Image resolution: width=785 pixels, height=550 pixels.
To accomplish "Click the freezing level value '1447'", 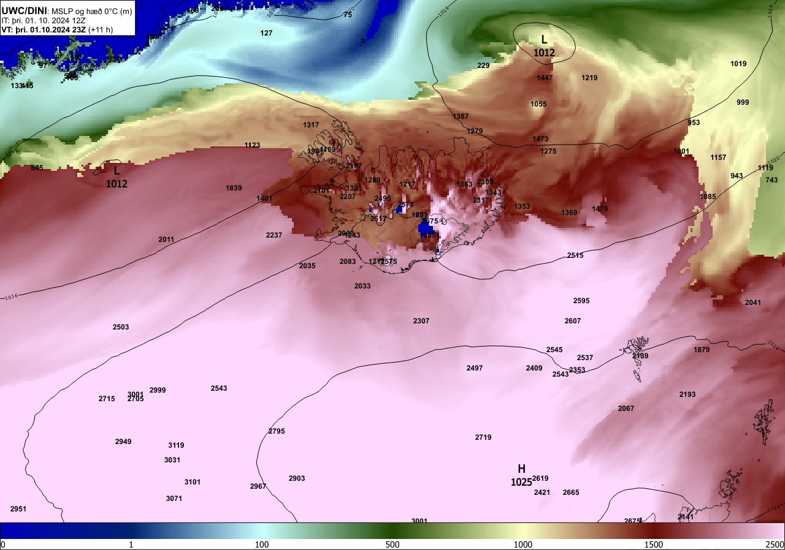I will click(x=545, y=78).
